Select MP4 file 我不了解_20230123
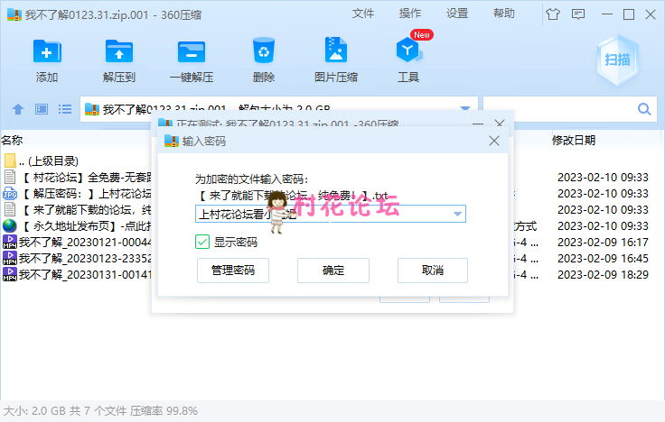 10,258
